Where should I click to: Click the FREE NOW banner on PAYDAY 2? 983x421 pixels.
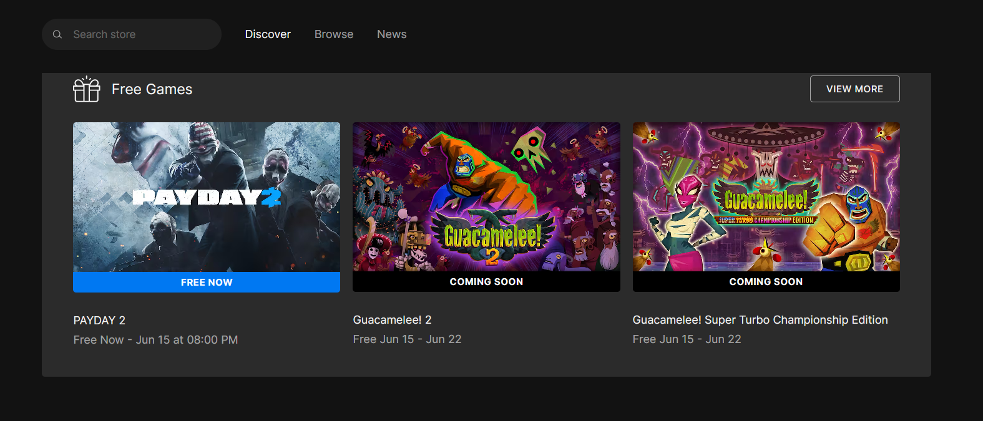(x=207, y=282)
